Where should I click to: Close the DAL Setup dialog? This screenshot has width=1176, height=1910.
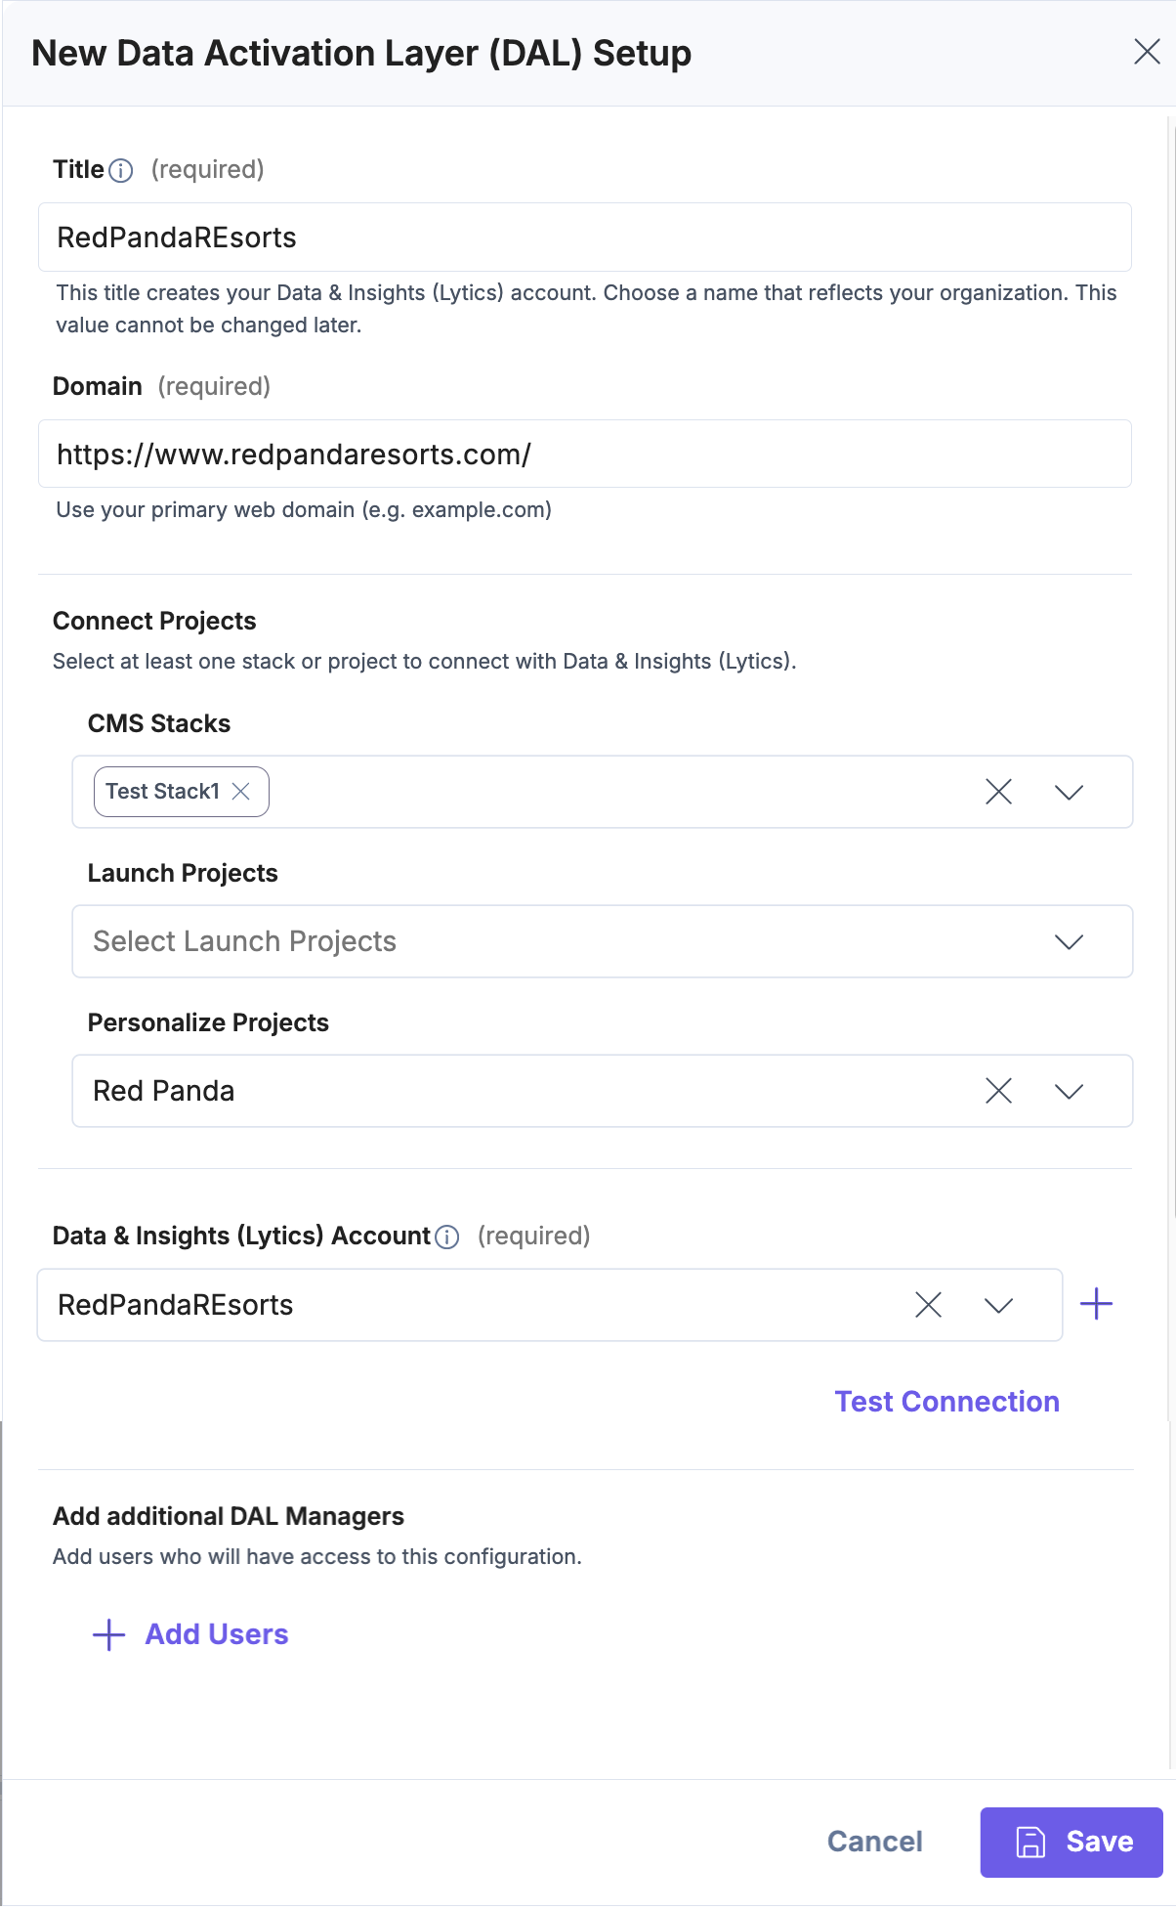pyautogui.click(x=1147, y=52)
